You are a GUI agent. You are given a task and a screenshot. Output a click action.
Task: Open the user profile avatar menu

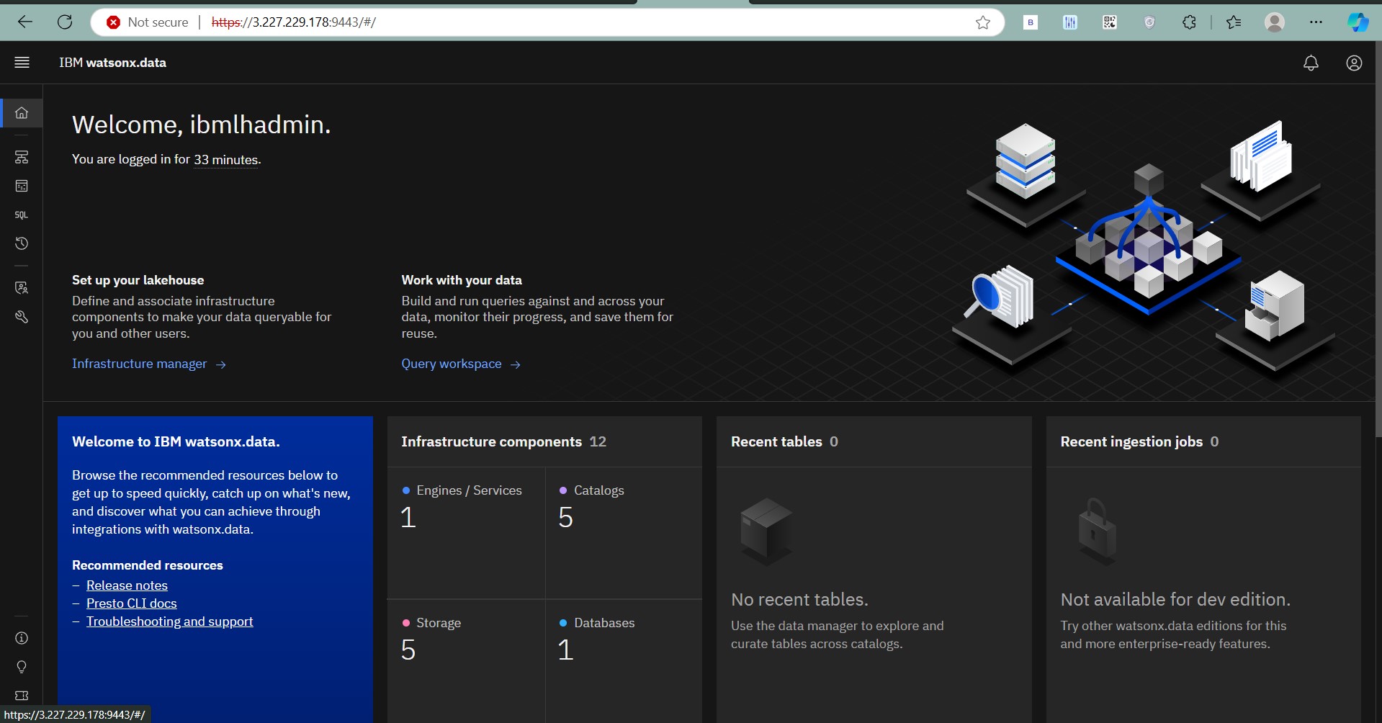tap(1354, 63)
